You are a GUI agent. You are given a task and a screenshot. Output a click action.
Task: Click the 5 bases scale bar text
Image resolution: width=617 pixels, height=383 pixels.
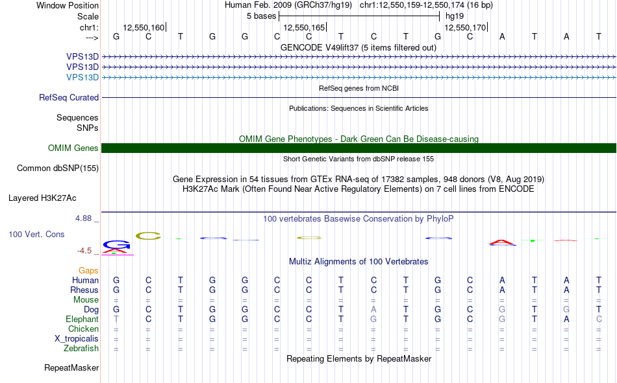261,16
